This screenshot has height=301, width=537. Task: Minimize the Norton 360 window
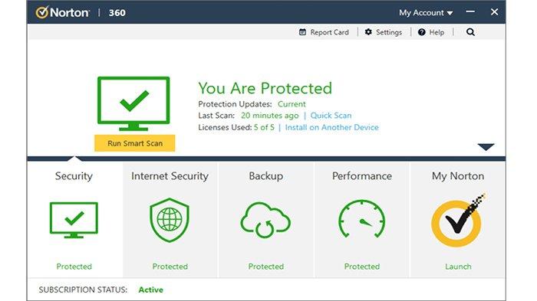pyautogui.click(x=470, y=11)
